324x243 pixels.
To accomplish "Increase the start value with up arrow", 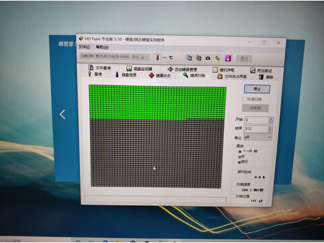I will click(x=271, y=119).
